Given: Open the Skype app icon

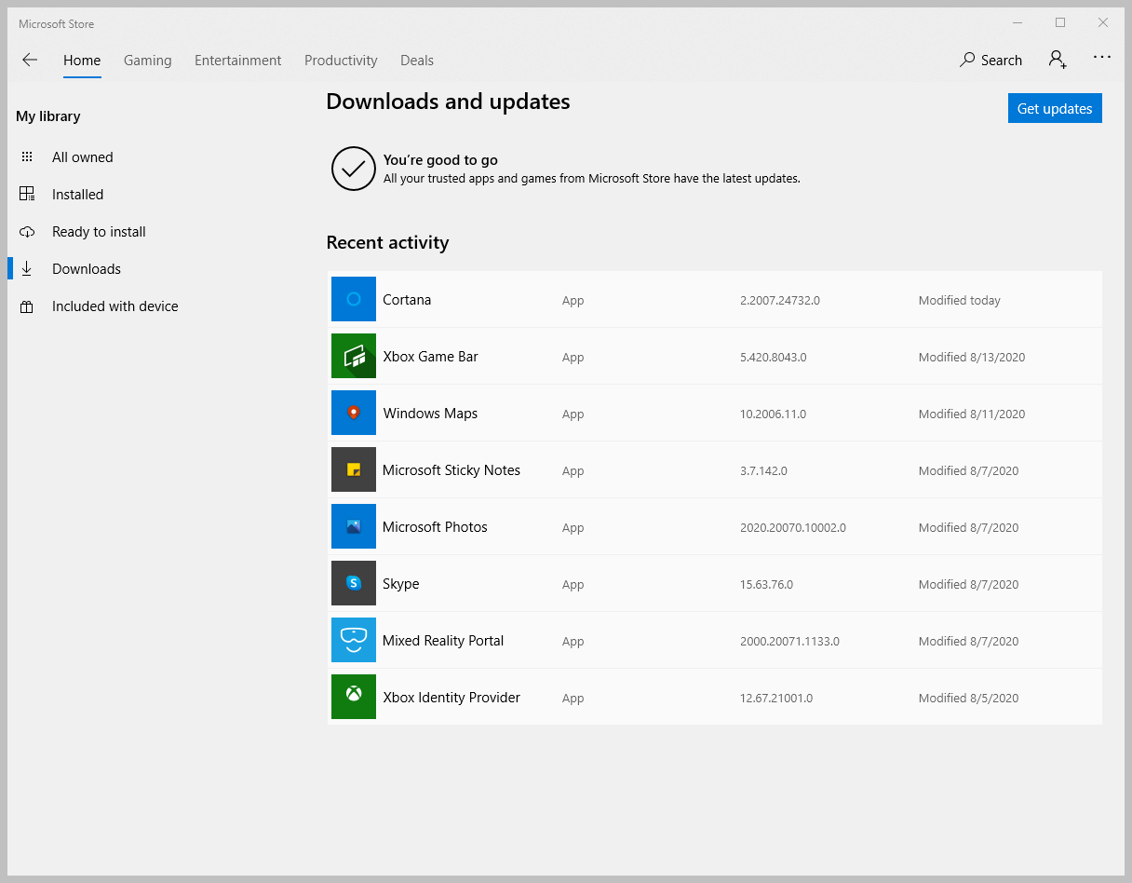Looking at the screenshot, I should pos(354,583).
